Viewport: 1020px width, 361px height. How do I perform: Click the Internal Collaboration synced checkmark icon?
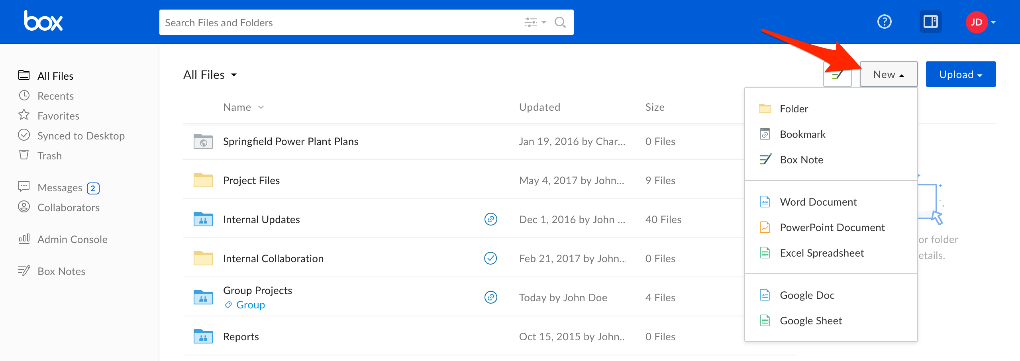point(490,258)
